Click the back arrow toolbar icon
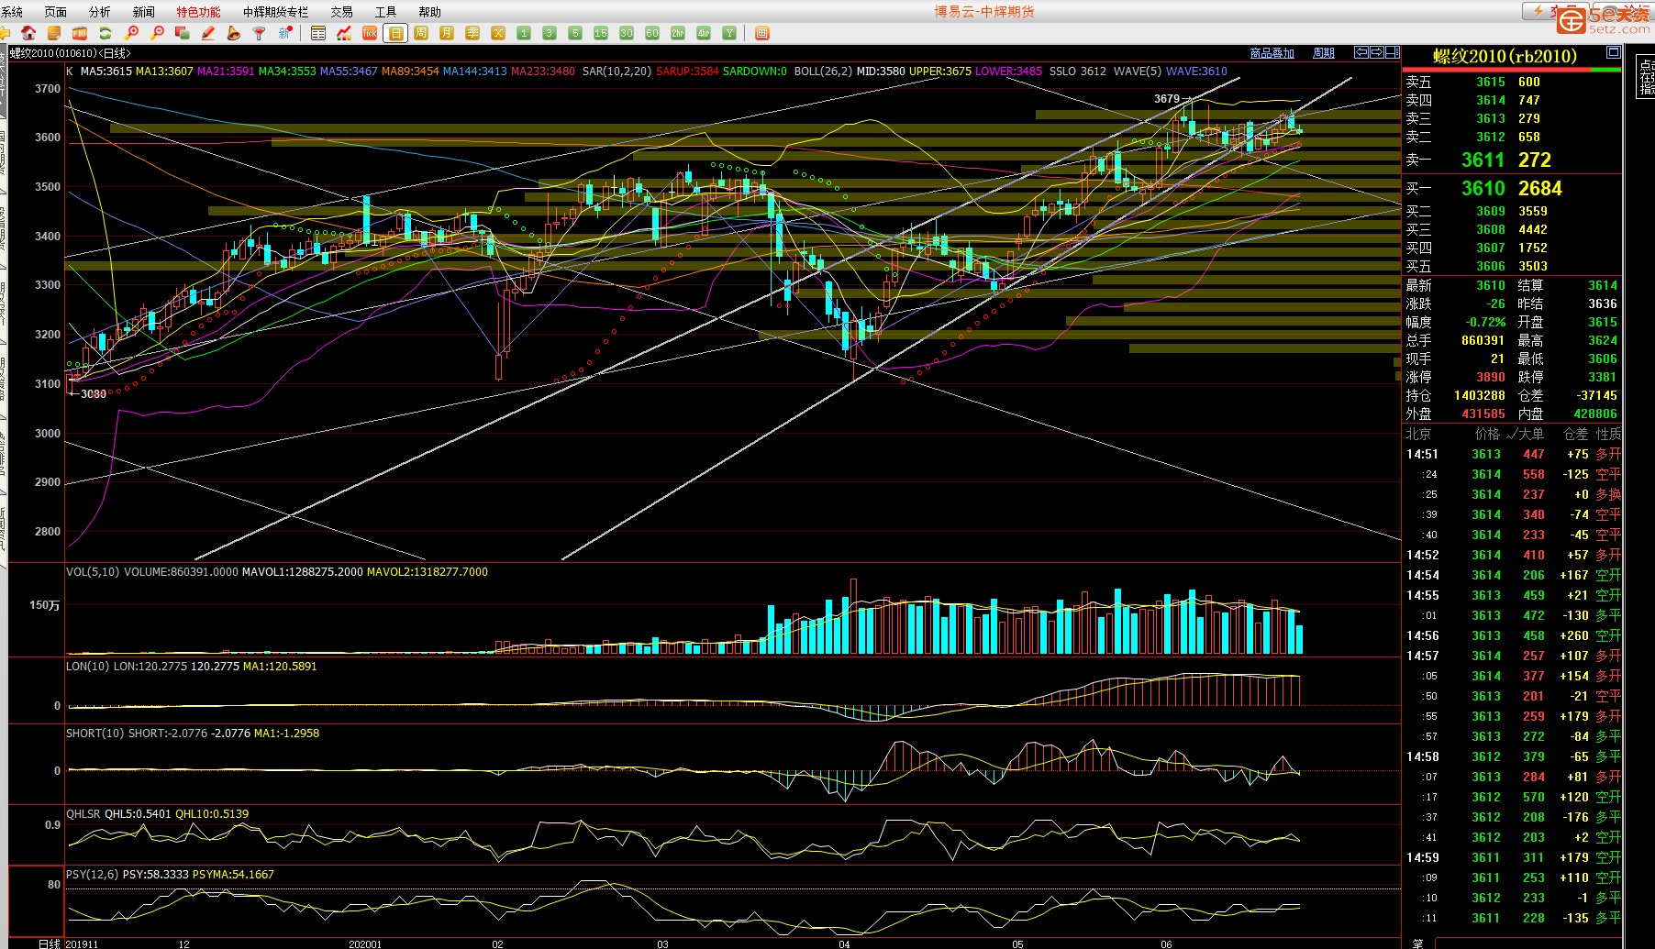The height and width of the screenshot is (949, 1655). [5, 33]
